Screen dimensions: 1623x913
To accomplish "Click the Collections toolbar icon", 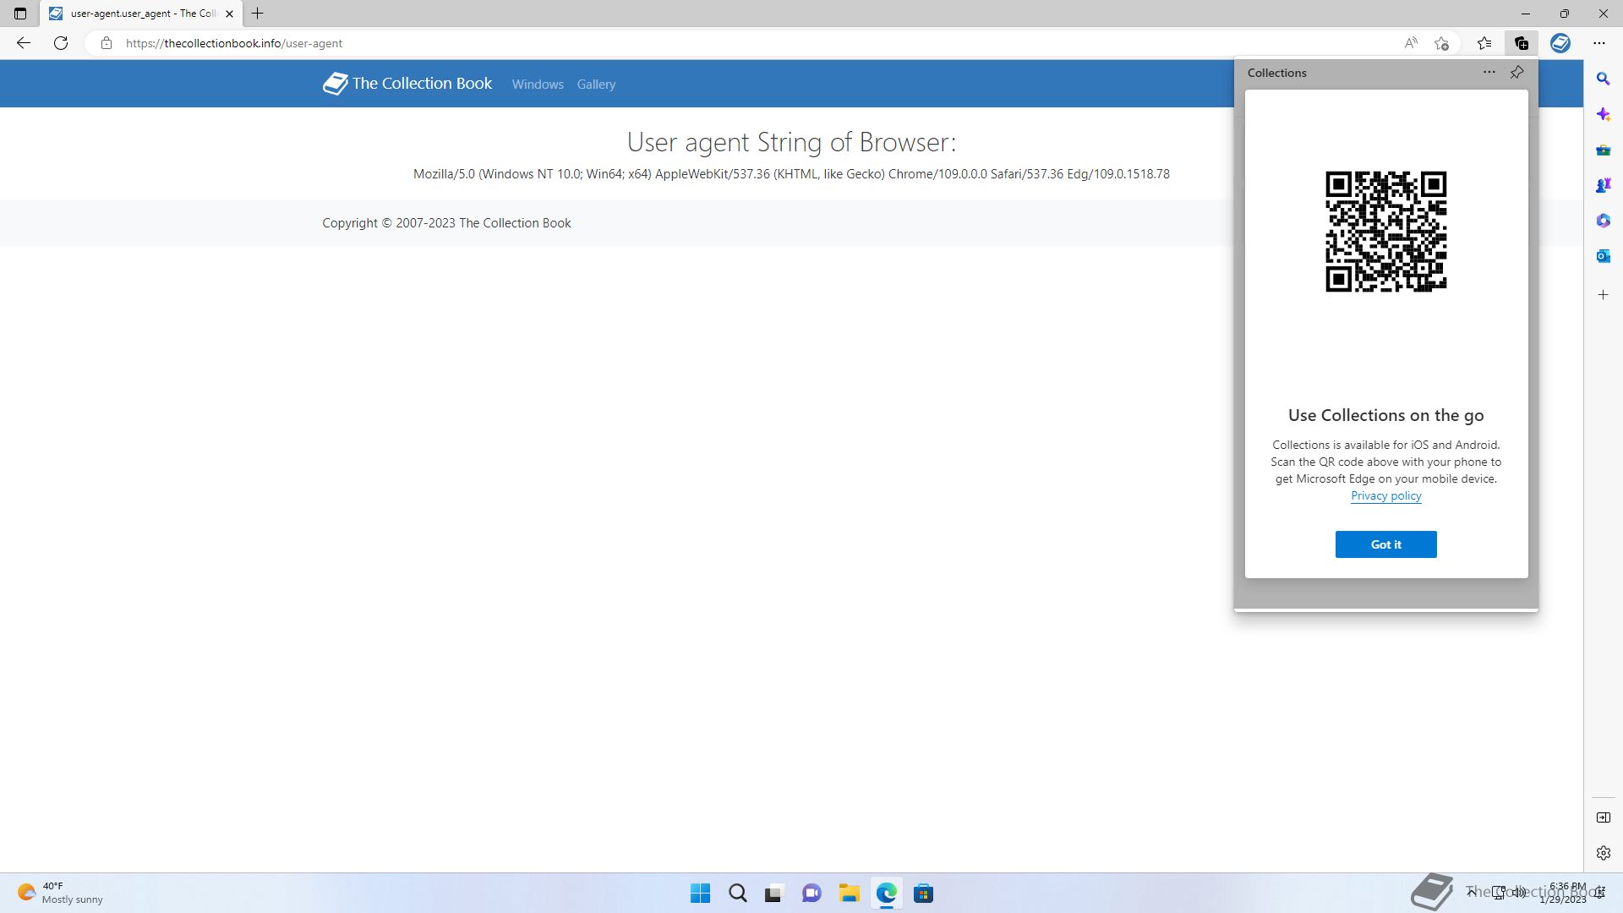I will (1522, 43).
